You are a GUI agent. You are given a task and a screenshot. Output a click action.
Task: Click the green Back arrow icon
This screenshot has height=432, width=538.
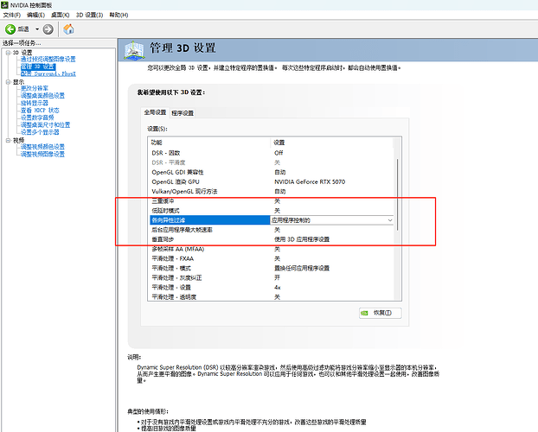10,29
